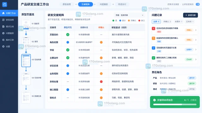Select the 05 新建任务 thumbnail
This screenshot has height=113, width=202.
coord(26,97)
